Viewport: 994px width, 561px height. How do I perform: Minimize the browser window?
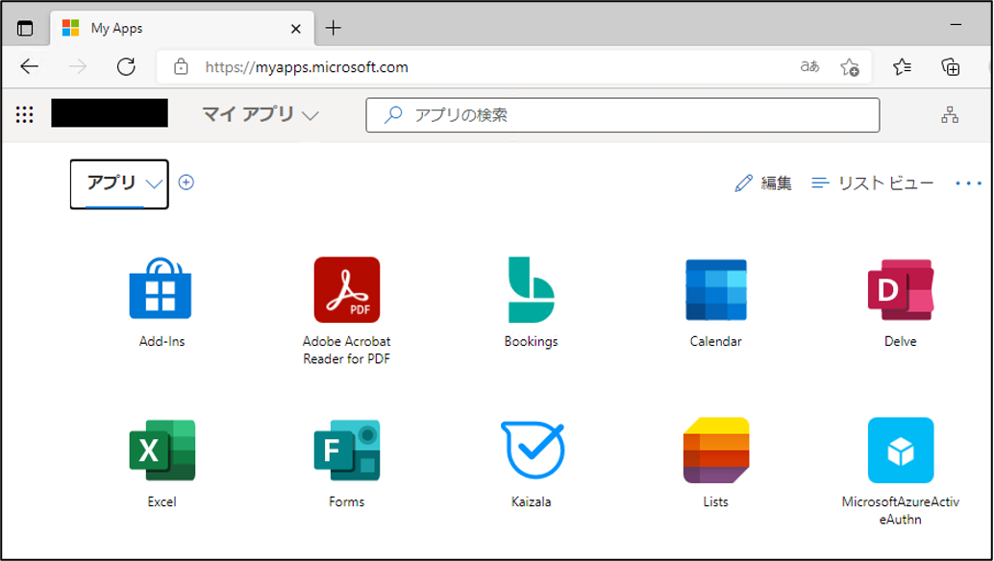pos(956,24)
